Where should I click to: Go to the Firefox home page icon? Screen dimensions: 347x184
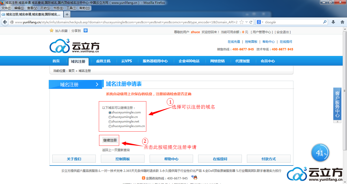pos(342,22)
